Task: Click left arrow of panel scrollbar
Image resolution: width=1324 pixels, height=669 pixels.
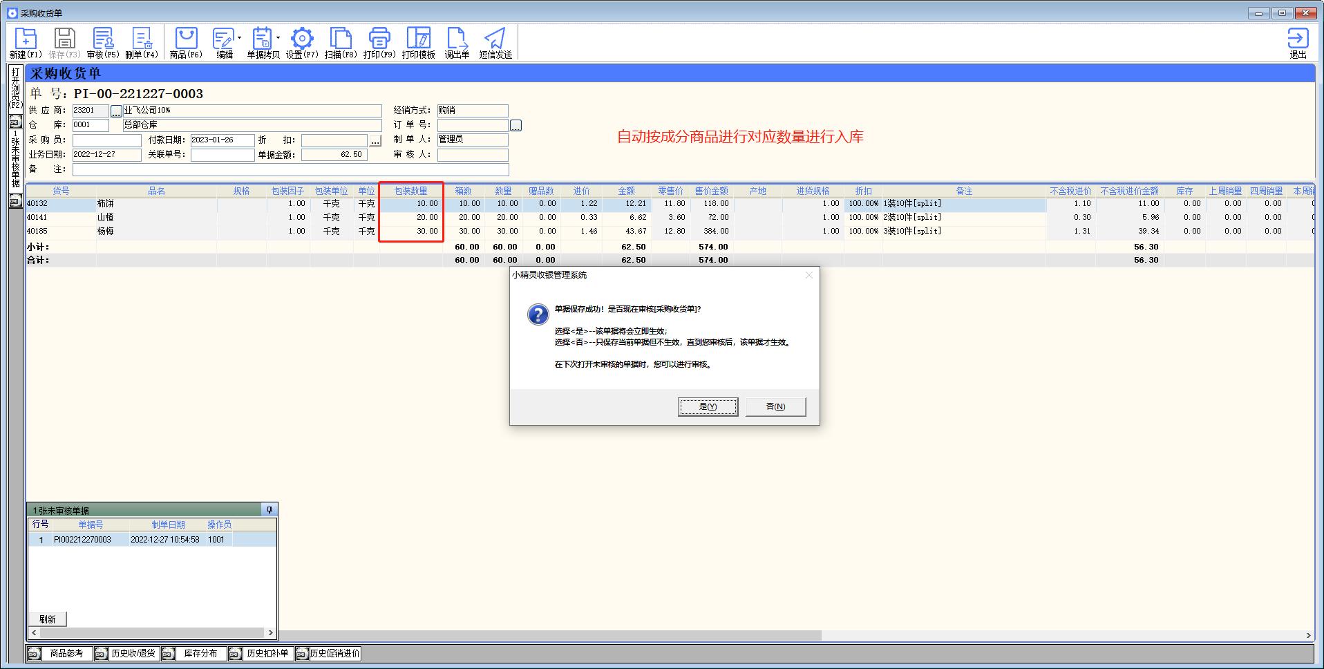Action: (35, 632)
